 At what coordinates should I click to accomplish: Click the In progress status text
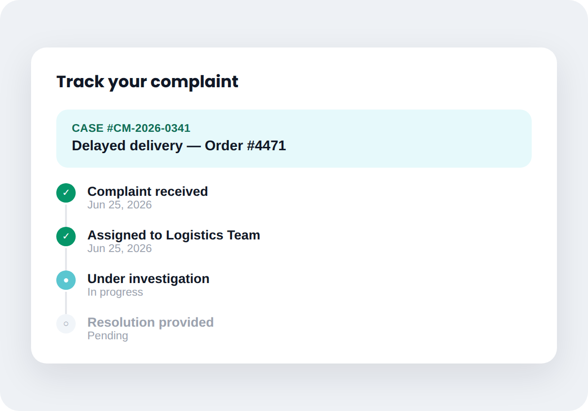pos(115,292)
